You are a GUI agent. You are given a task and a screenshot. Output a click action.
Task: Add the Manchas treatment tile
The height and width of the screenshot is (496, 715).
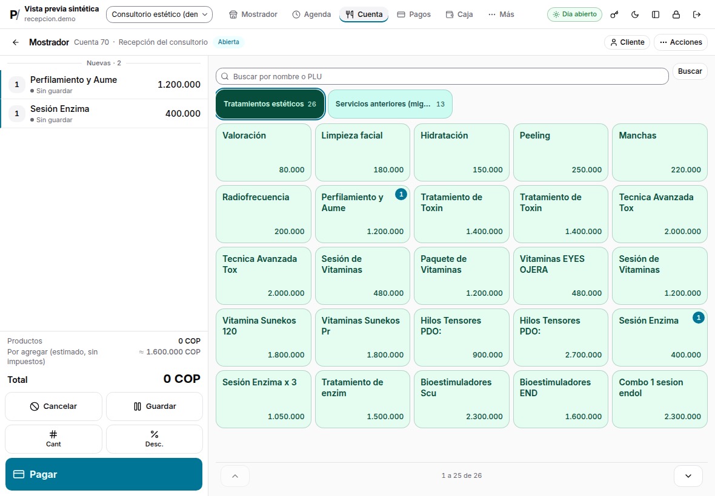(x=660, y=152)
